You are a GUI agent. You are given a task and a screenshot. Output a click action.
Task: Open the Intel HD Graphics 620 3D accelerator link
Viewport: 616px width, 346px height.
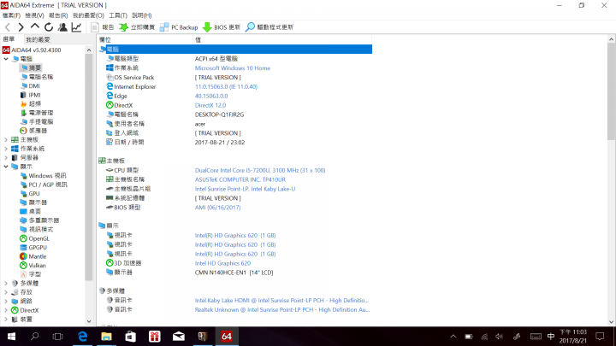tap(222, 263)
